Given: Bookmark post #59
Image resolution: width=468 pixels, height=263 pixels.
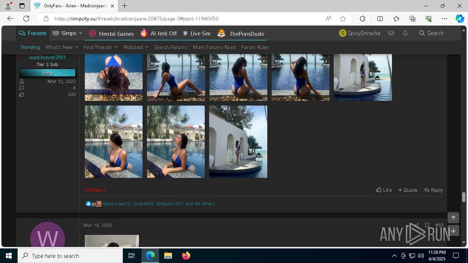Looking at the screenshot, I should (427, 225).
